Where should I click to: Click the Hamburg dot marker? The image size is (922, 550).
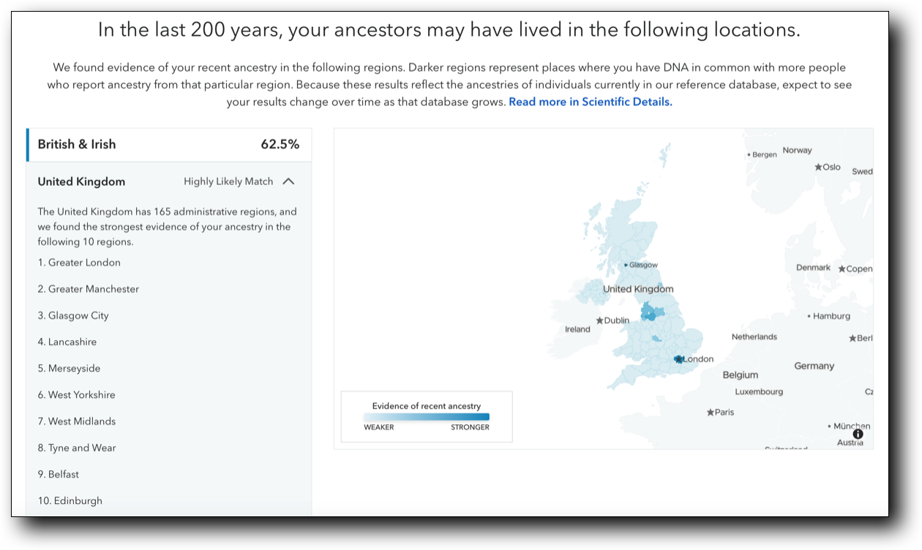(809, 317)
